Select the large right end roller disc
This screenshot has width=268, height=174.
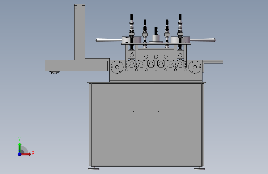195,67
